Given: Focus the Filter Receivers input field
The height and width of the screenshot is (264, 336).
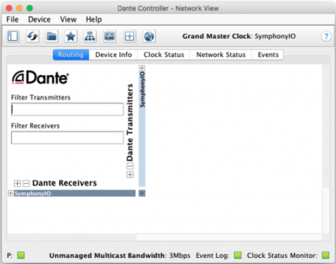Looking at the screenshot, I should click(67, 137).
